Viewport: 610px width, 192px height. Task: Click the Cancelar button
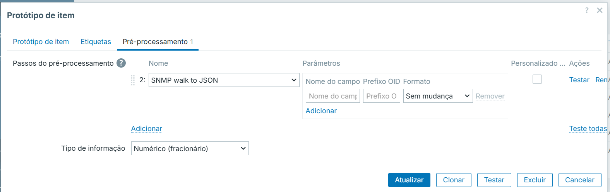[x=580, y=180]
